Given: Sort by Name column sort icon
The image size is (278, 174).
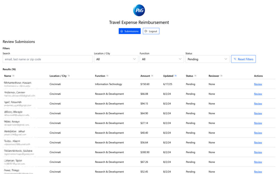Looking at the screenshot, I should pos(13,76).
